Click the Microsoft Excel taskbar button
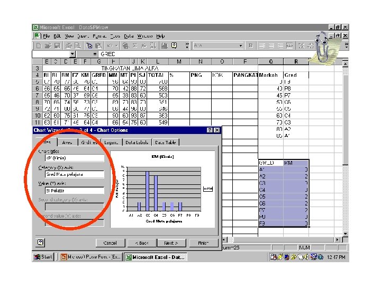This screenshot has height=286, width=381. [x=156, y=257]
